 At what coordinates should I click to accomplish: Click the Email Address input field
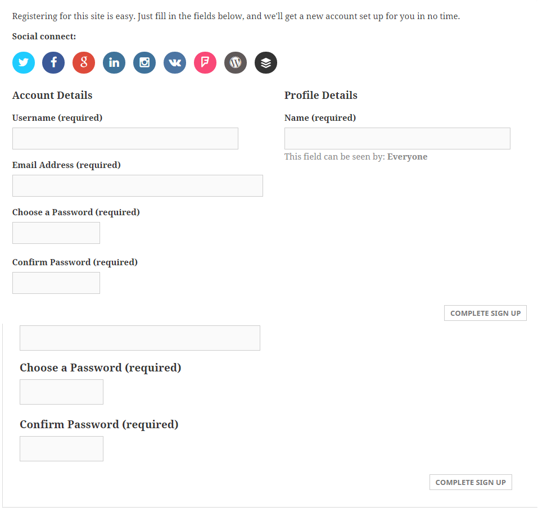[x=137, y=185]
